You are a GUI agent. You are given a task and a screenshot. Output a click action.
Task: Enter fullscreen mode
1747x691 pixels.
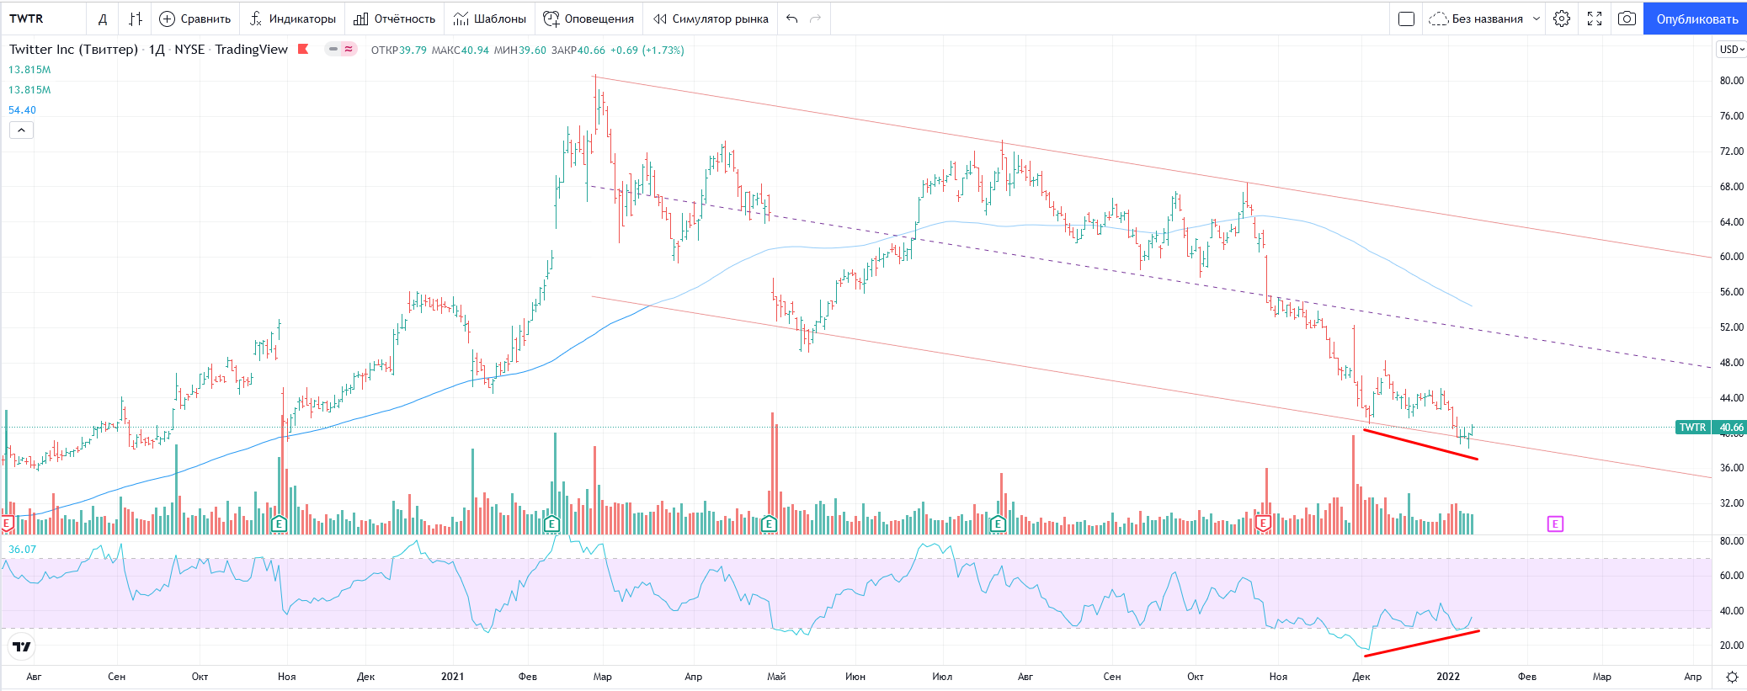[x=1595, y=19]
